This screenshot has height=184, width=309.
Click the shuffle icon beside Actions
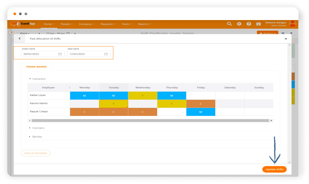(283, 33)
